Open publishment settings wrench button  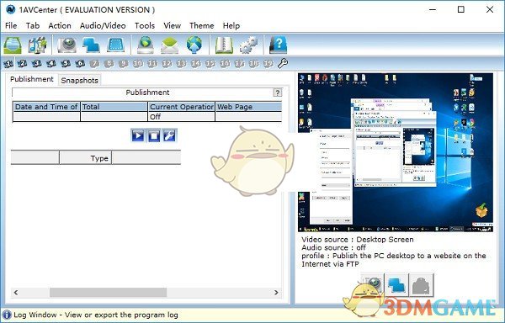(169, 135)
